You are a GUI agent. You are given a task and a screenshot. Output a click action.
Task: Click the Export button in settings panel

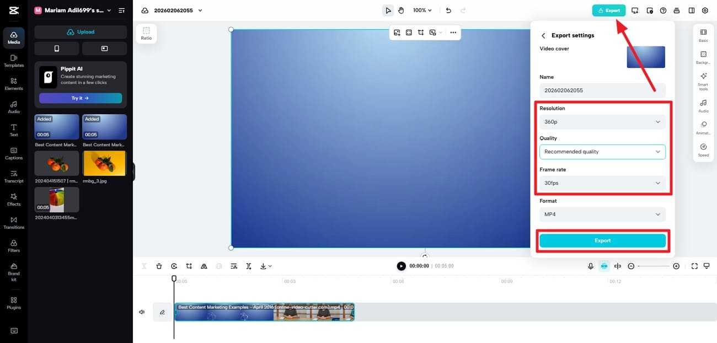tap(602, 240)
